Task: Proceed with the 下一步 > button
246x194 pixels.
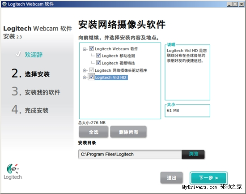Action: pyautogui.click(x=208, y=178)
